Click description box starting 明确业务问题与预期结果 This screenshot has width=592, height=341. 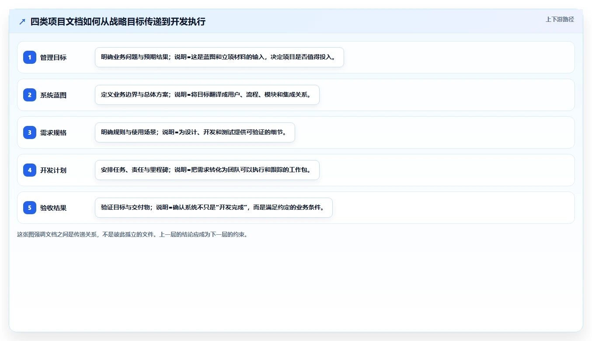(x=219, y=57)
